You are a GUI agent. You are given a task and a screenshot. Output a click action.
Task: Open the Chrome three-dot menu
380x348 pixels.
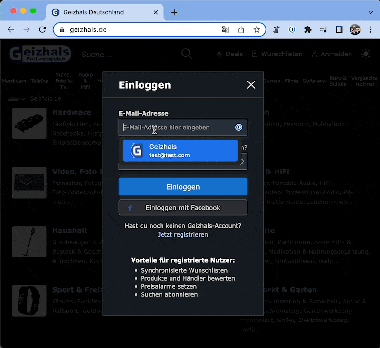coord(371,29)
